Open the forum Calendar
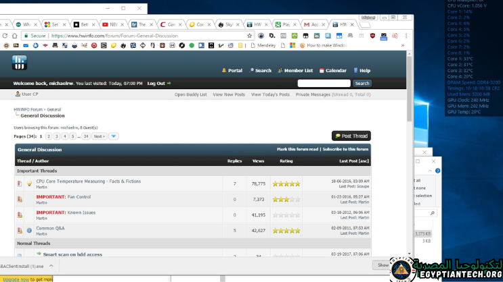 tap(336, 70)
